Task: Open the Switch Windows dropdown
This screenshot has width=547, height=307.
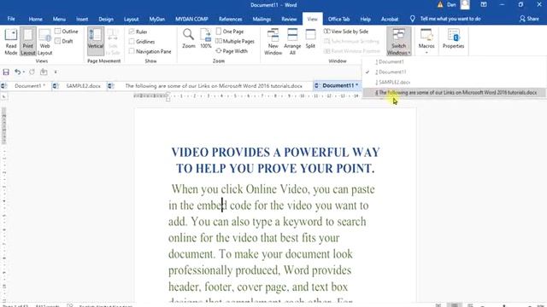Action: [399, 42]
